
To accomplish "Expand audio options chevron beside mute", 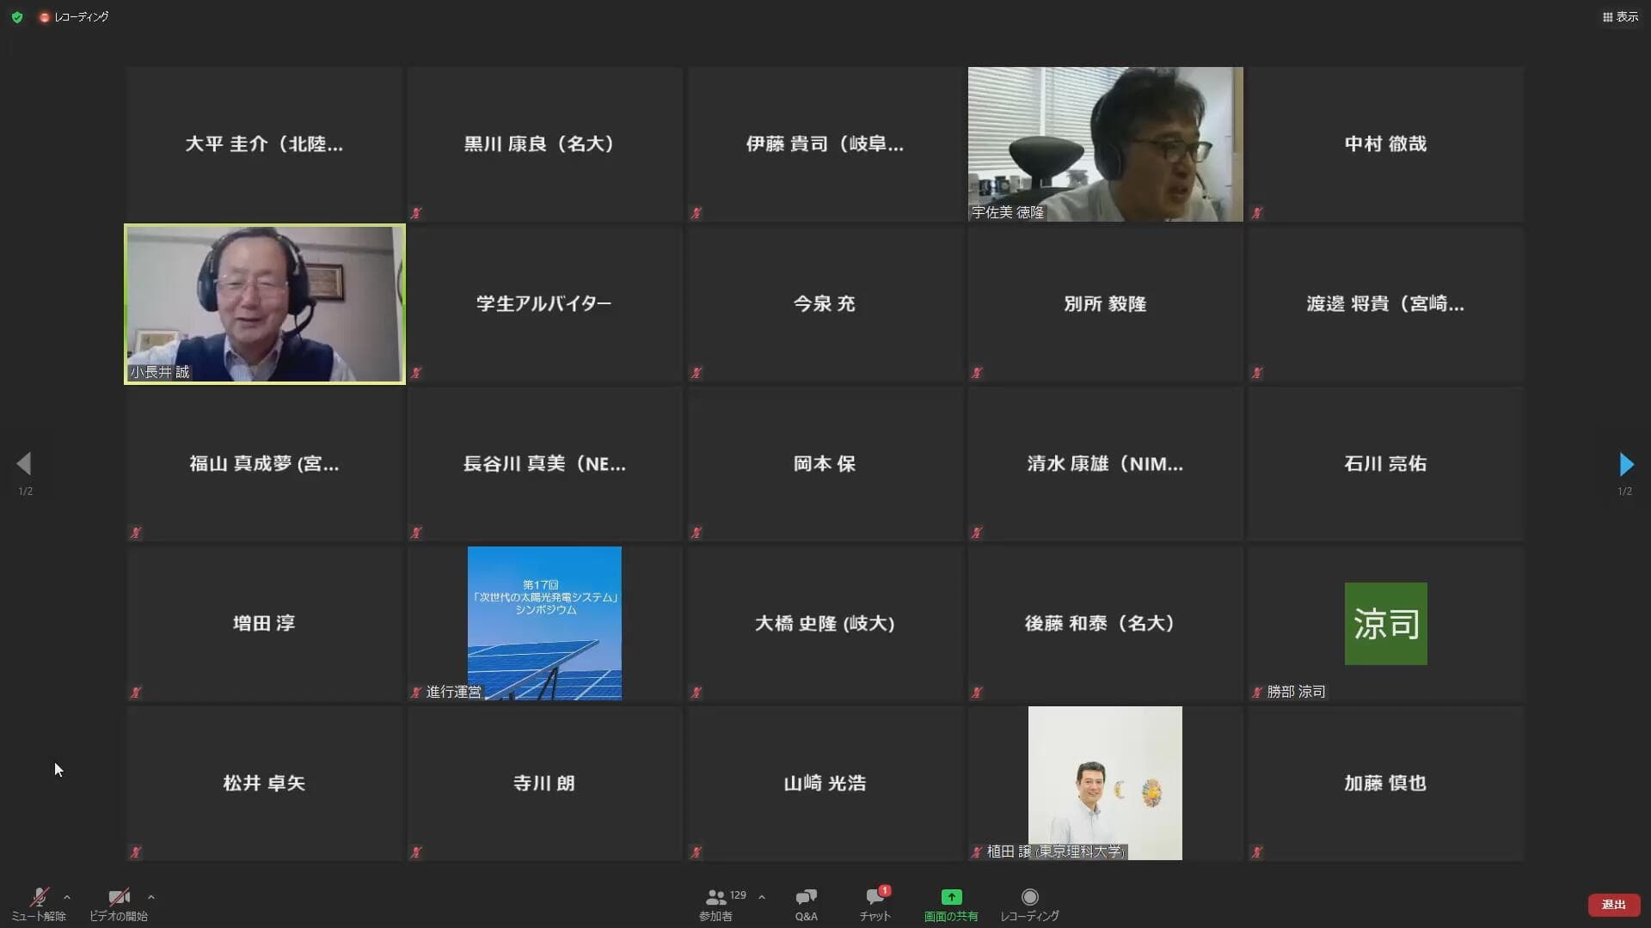I will [67, 897].
